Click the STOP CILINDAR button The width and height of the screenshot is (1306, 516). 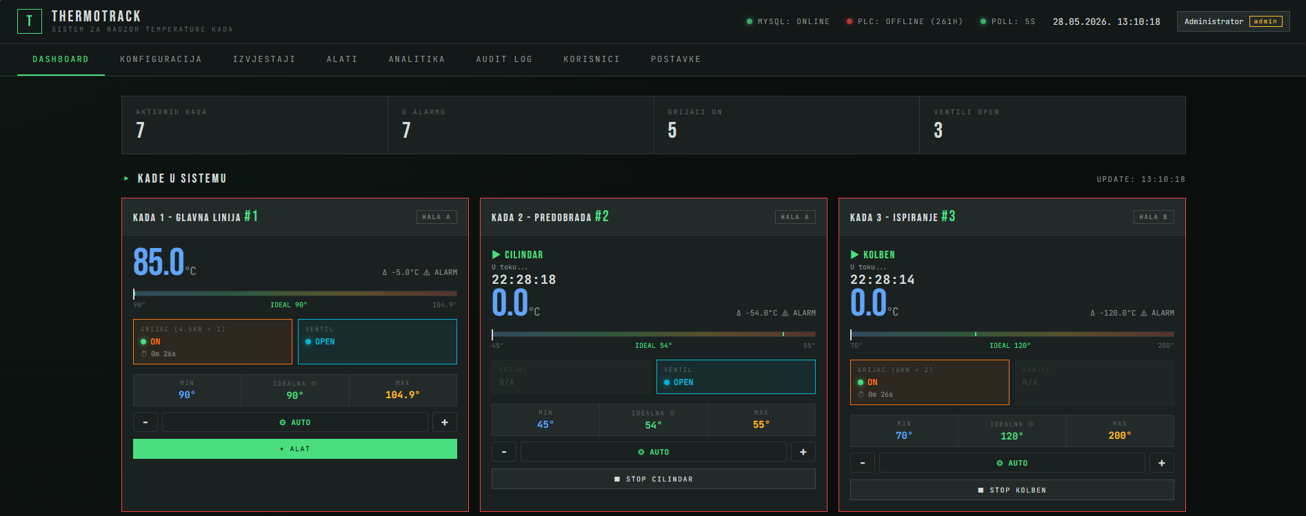click(654, 479)
